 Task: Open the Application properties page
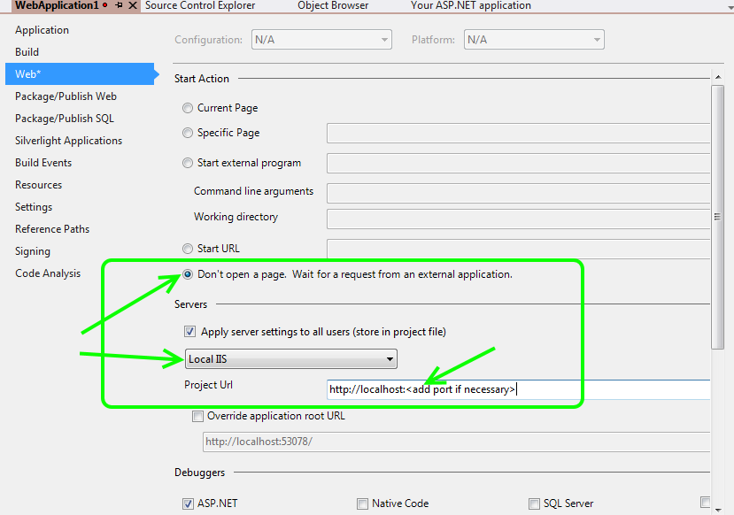pos(42,30)
